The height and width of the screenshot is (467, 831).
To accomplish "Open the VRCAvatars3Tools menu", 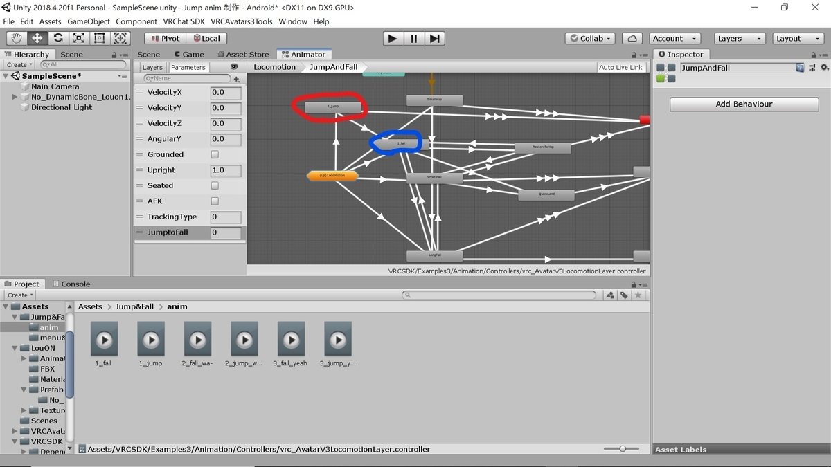I will click(x=242, y=21).
